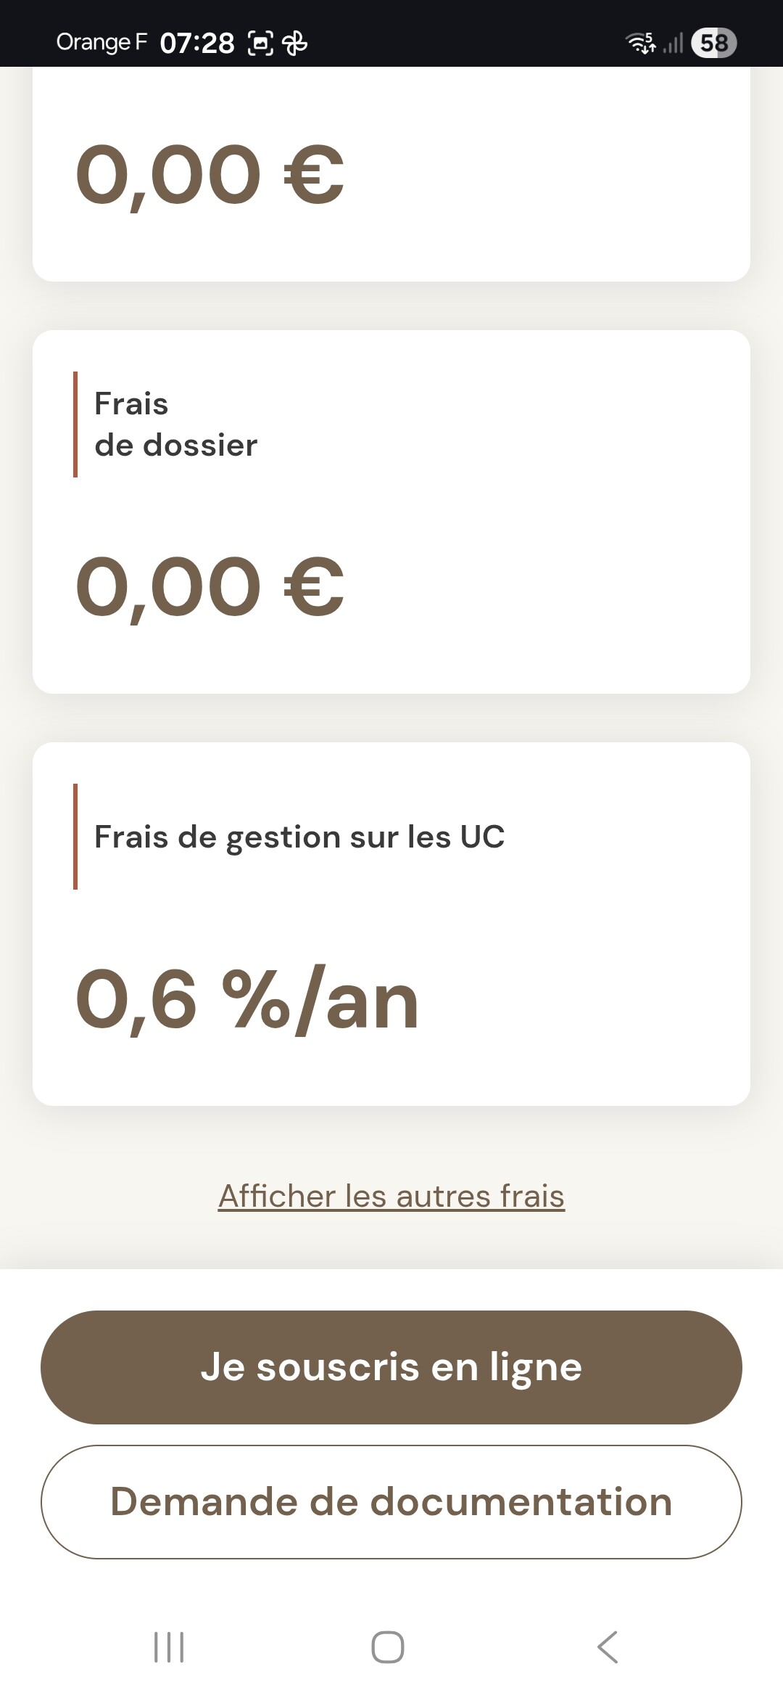Click the accent bar beside Frais de dossier
Viewport: 783px width, 1698px height.
75,424
